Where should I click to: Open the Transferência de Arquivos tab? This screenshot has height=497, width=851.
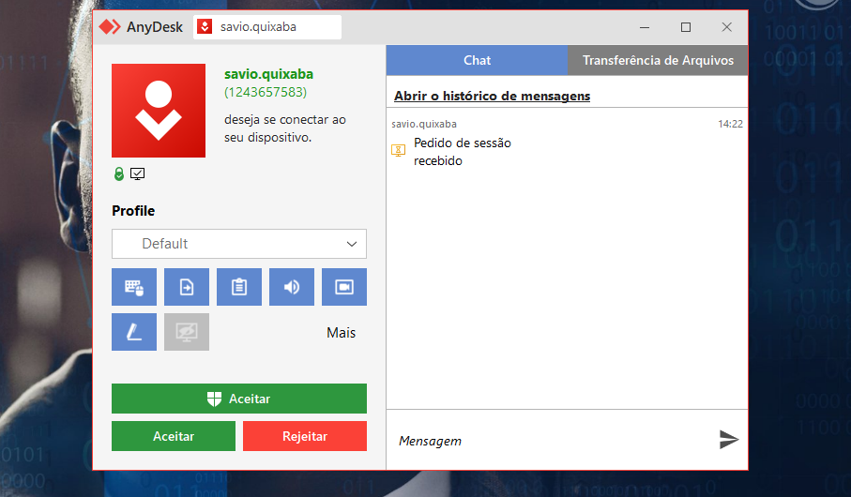click(657, 60)
